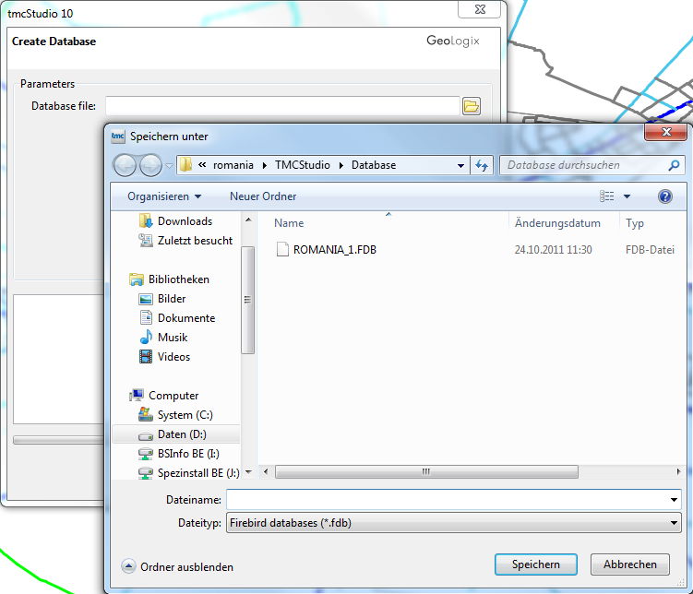
Task: Open the Dateiname history dropdown arrow
Action: coord(675,500)
